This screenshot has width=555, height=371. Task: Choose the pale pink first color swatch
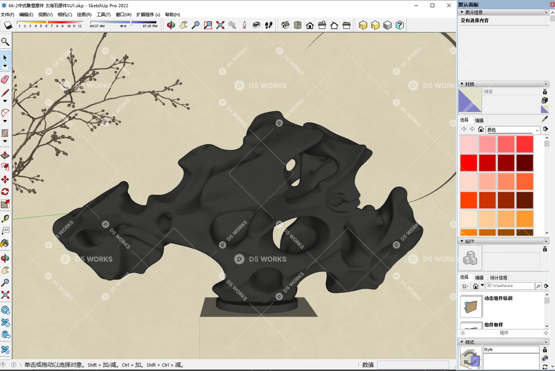tap(469, 144)
